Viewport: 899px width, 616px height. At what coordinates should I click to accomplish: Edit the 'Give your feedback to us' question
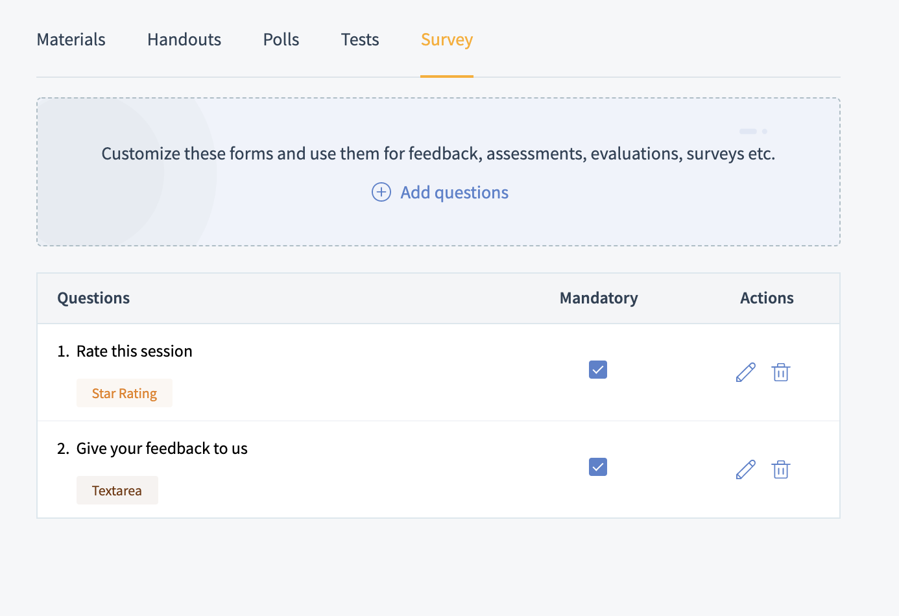click(745, 469)
